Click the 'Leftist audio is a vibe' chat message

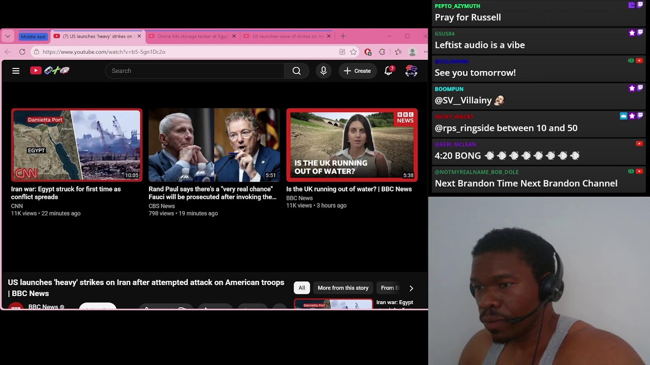pyautogui.click(x=480, y=45)
